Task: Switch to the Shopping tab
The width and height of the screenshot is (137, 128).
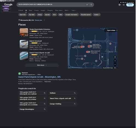Action: coord(50,10)
